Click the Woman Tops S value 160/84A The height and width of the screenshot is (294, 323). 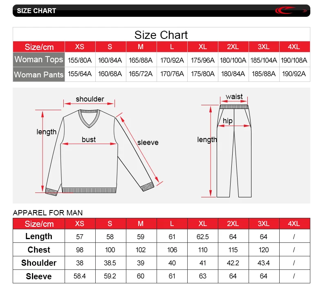point(110,60)
